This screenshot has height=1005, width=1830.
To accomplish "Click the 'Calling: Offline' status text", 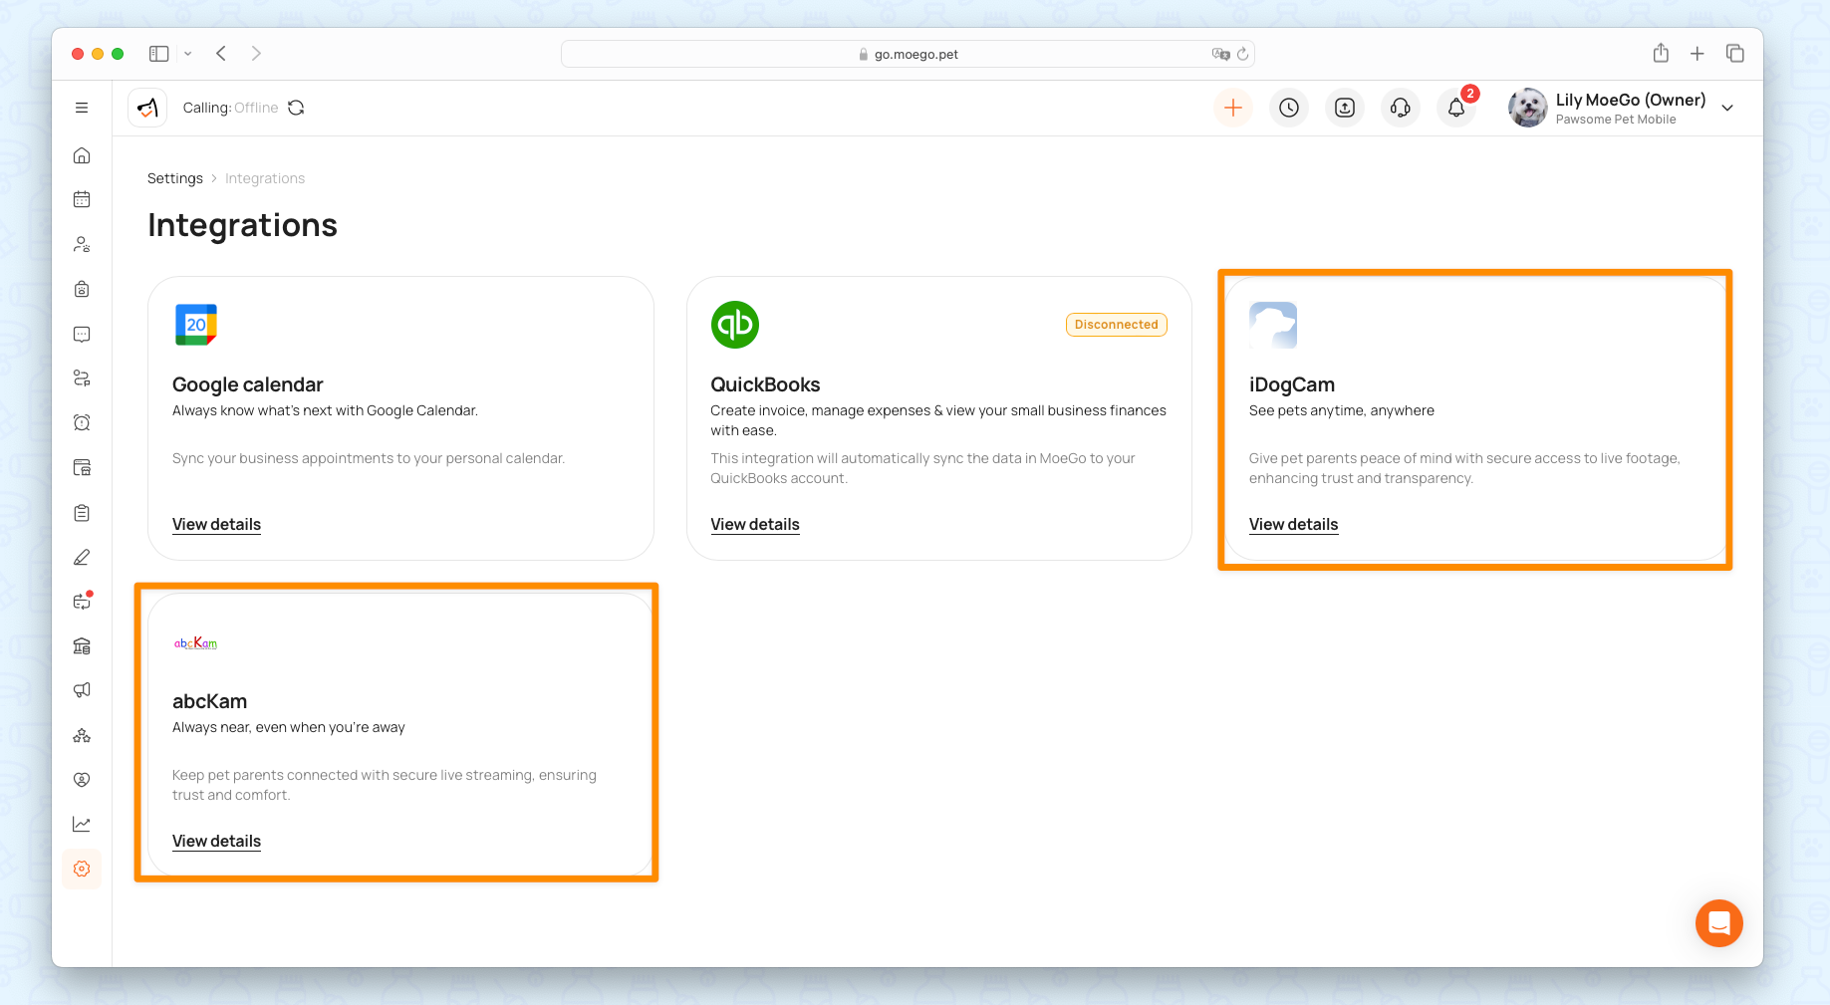I will [x=230, y=108].
